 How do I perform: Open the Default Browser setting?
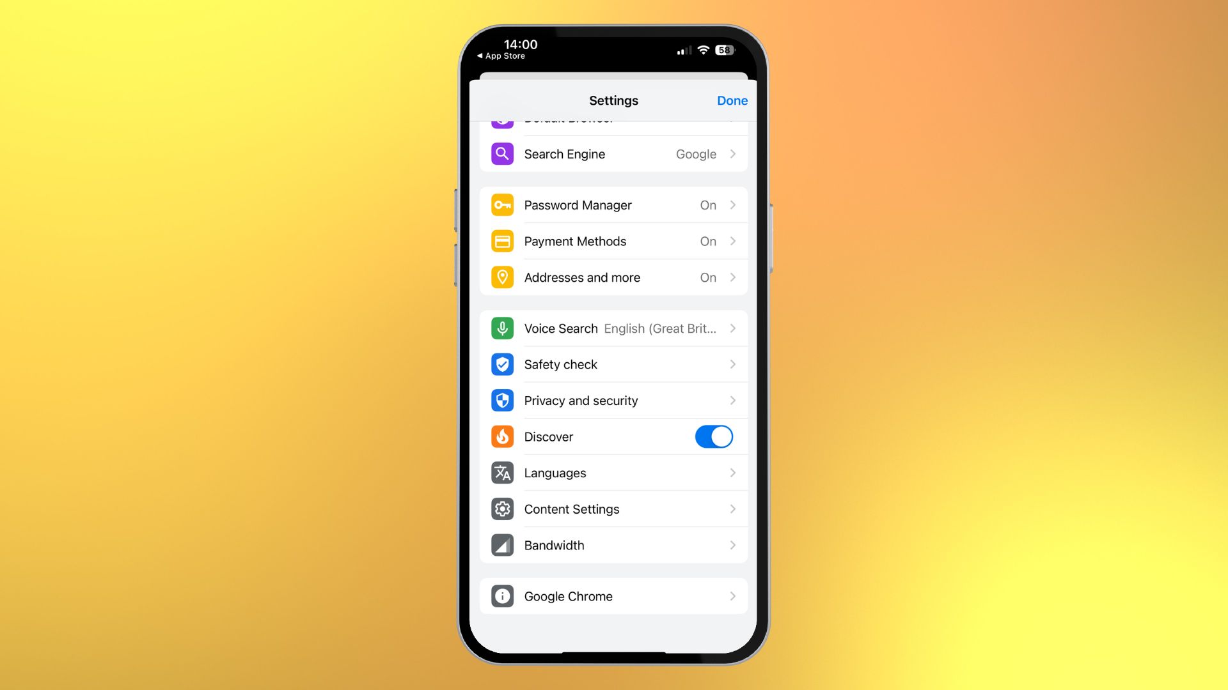point(613,118)
